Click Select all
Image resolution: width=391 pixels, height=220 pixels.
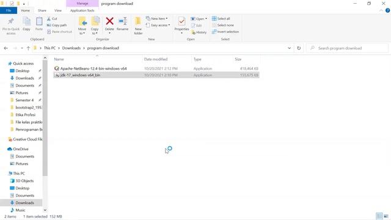[x=221, y=19]
